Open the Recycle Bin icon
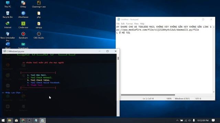The image size is (220, 123). click(8, 15)
